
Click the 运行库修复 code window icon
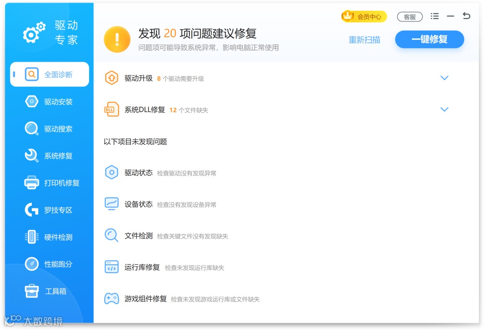(112, 267)
